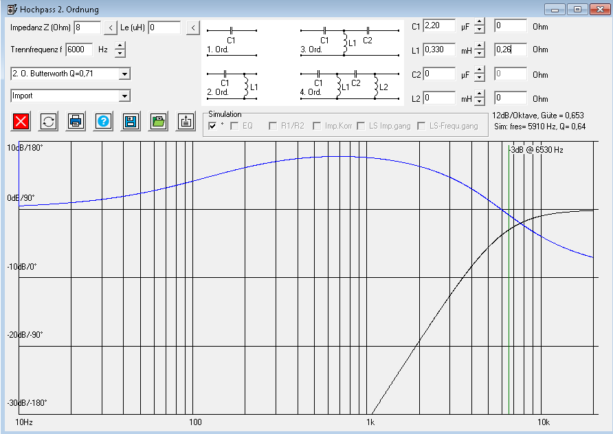The image size is (613, 434).
Task: Click the L1 Ohm field showing 0,26
Action: 511,50
